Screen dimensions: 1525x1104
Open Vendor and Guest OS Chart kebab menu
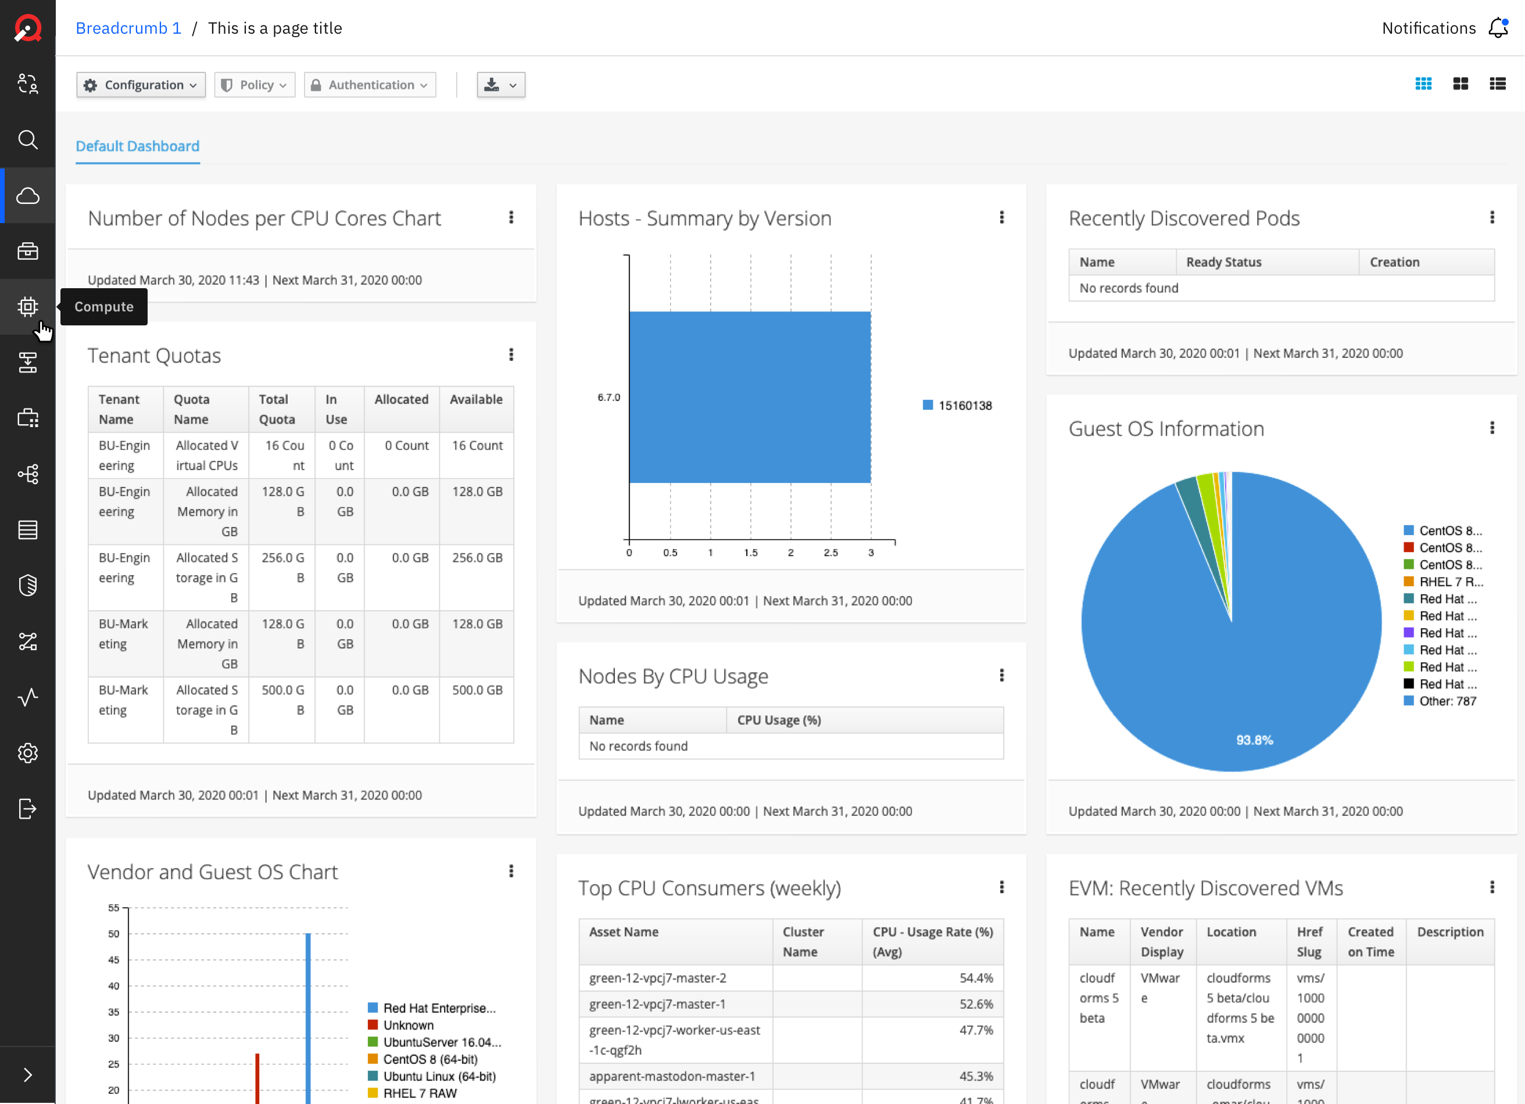(x=511, y=870)
